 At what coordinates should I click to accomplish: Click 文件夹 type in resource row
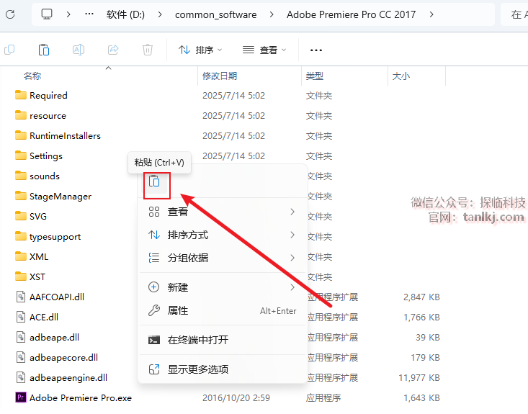(x=319, y=116)
